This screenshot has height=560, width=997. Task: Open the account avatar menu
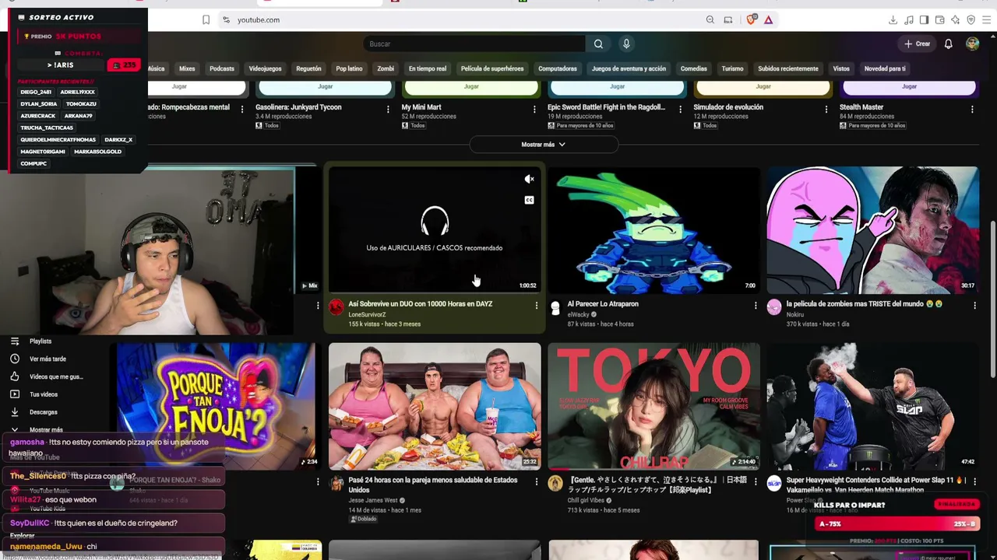[972, 44]
